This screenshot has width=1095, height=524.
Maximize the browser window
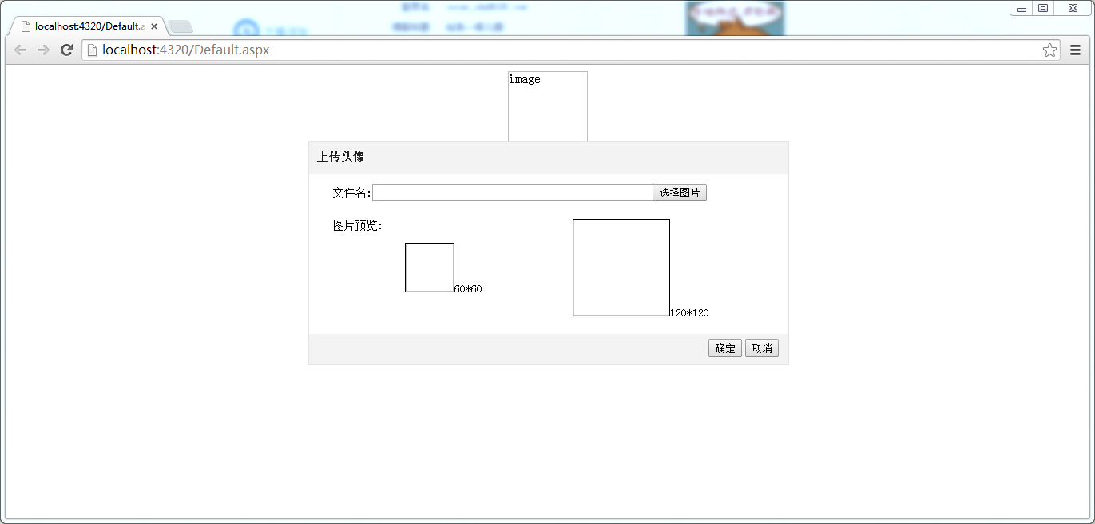coord(1043,8)
